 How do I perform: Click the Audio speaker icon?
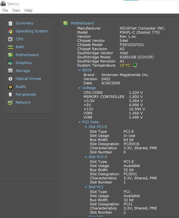[x=10, y=87]
